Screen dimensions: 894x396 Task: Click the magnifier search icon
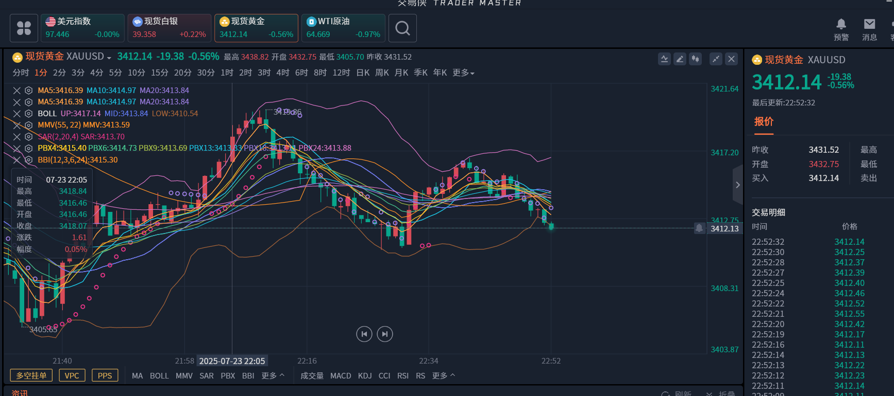pos(402,28)
